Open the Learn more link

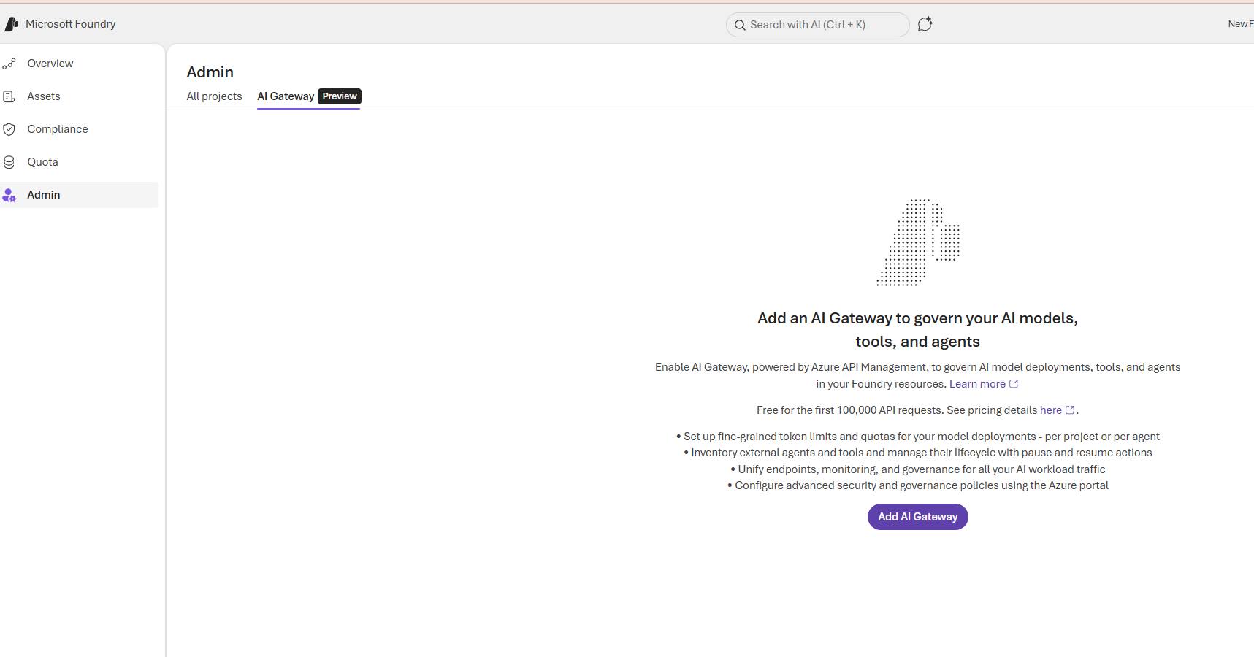[976, 384]
